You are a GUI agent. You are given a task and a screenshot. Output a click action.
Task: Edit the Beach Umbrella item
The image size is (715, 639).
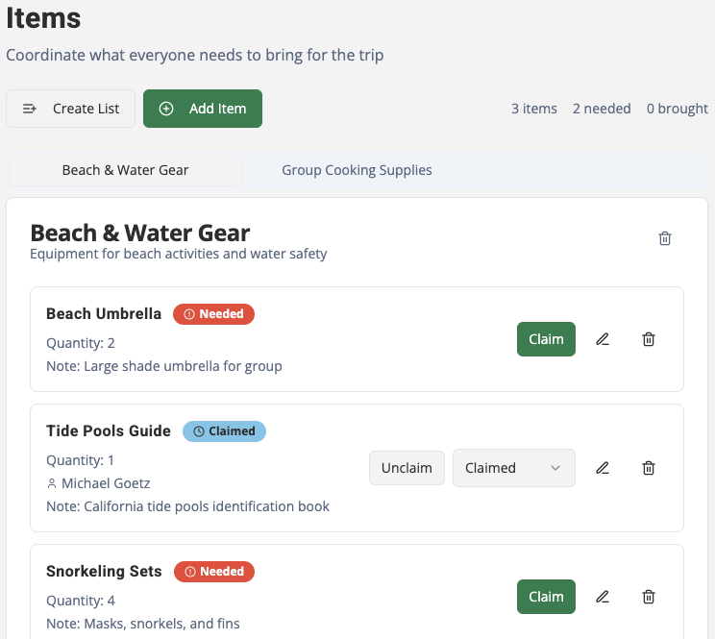[x=603, y=339]
